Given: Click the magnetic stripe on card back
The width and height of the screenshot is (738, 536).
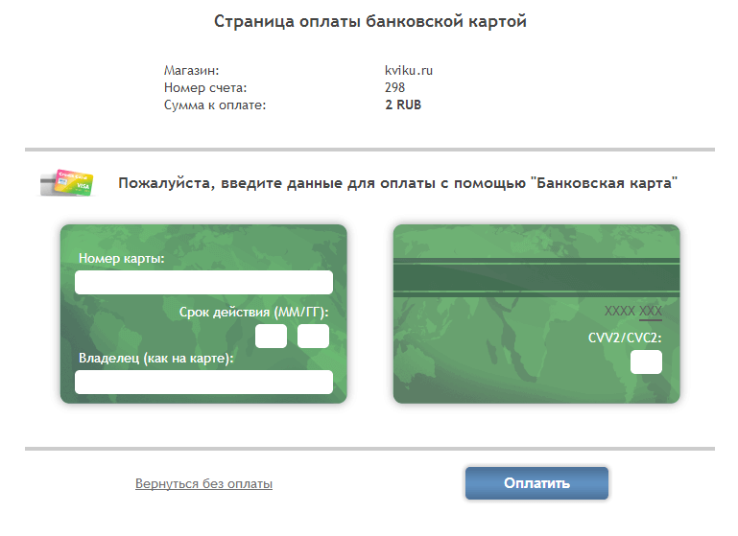Looking at the screenshot, I should [536, 279].
